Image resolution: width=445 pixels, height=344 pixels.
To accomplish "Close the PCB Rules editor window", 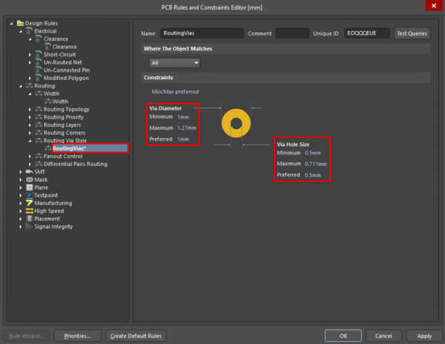I will click(434, 6).
